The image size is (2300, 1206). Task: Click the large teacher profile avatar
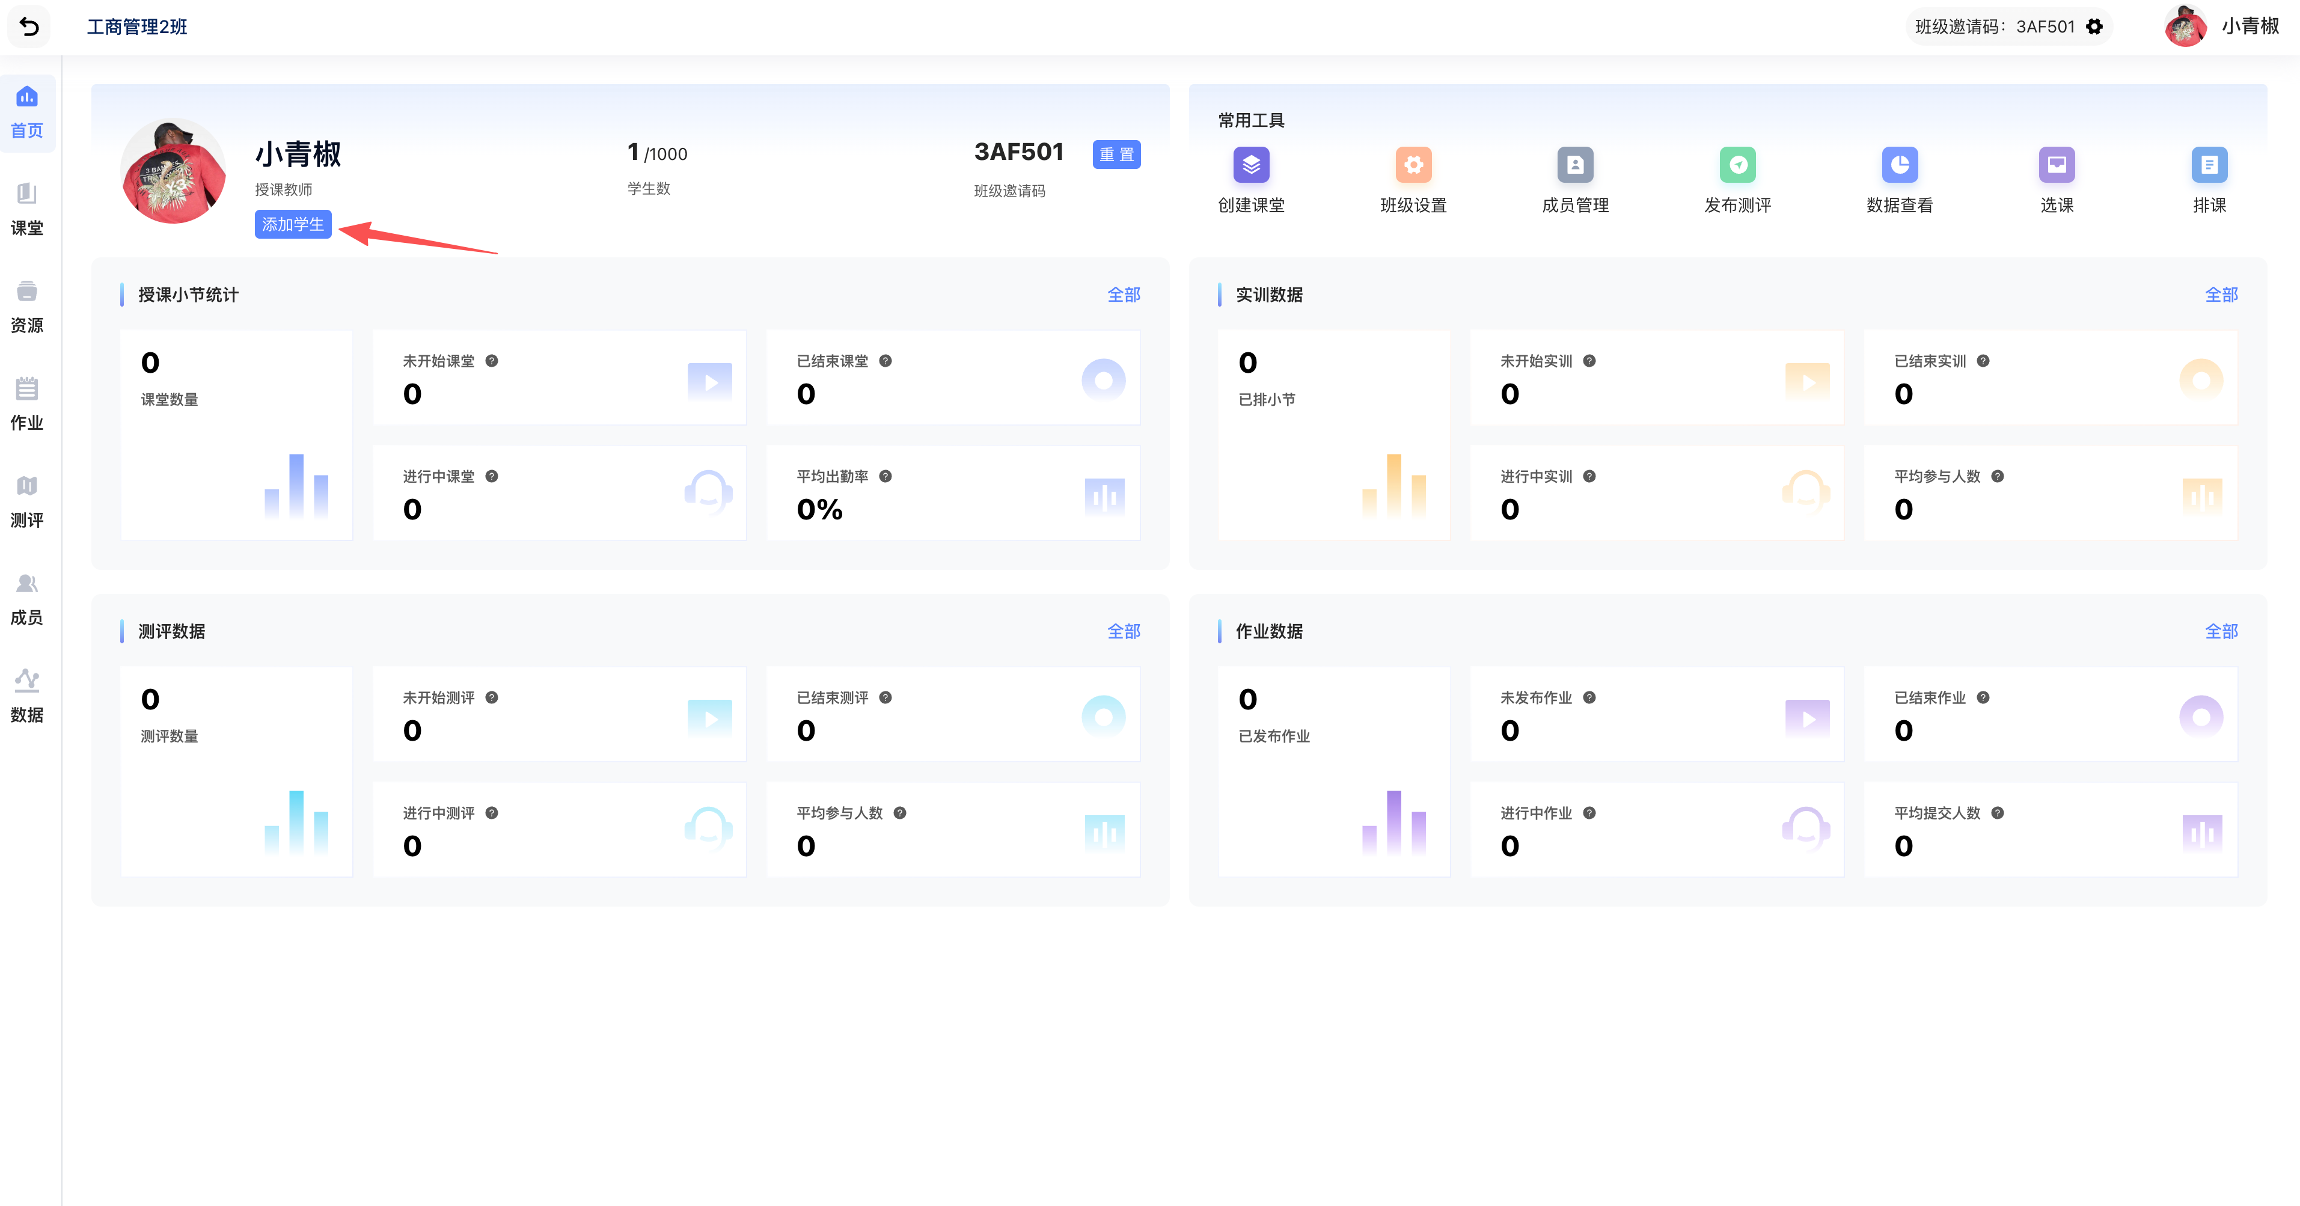click(x=173, y=171)
